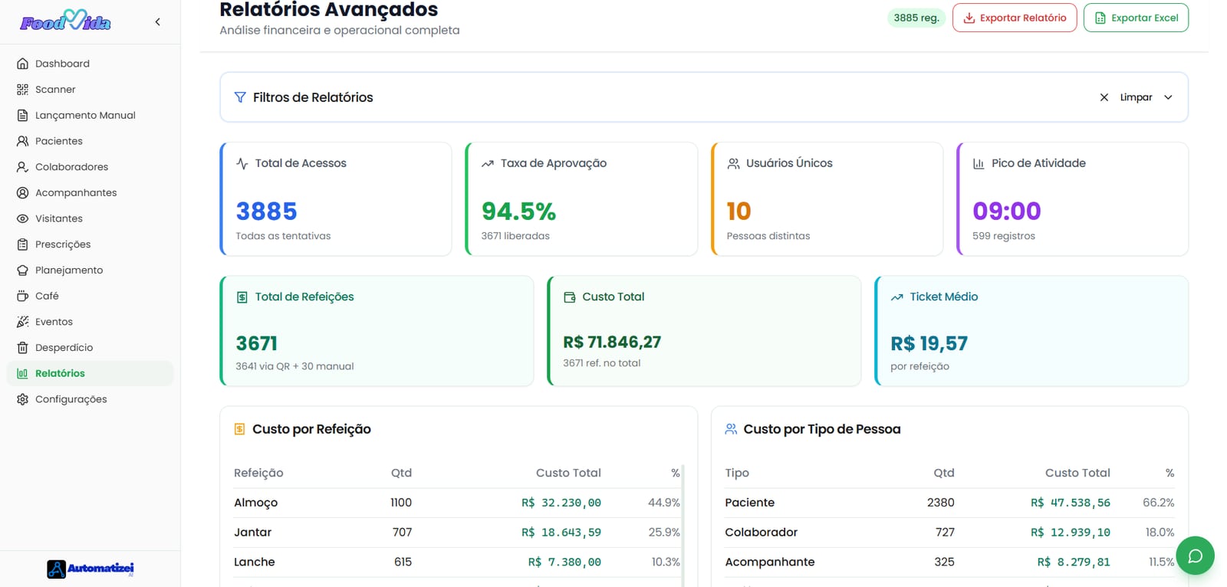Click the Pico de Atividade value 09:00

click(1007, 211)
